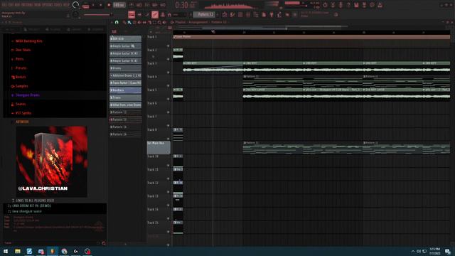Image resolution: width=455 pixels, height=256 pixels.
Task: Click the playhead marker on timeline ruler
Action: coord(213,32)
